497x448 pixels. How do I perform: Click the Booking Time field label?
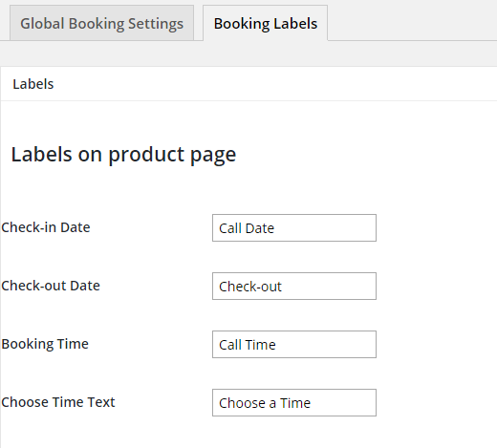click(45, 344)
